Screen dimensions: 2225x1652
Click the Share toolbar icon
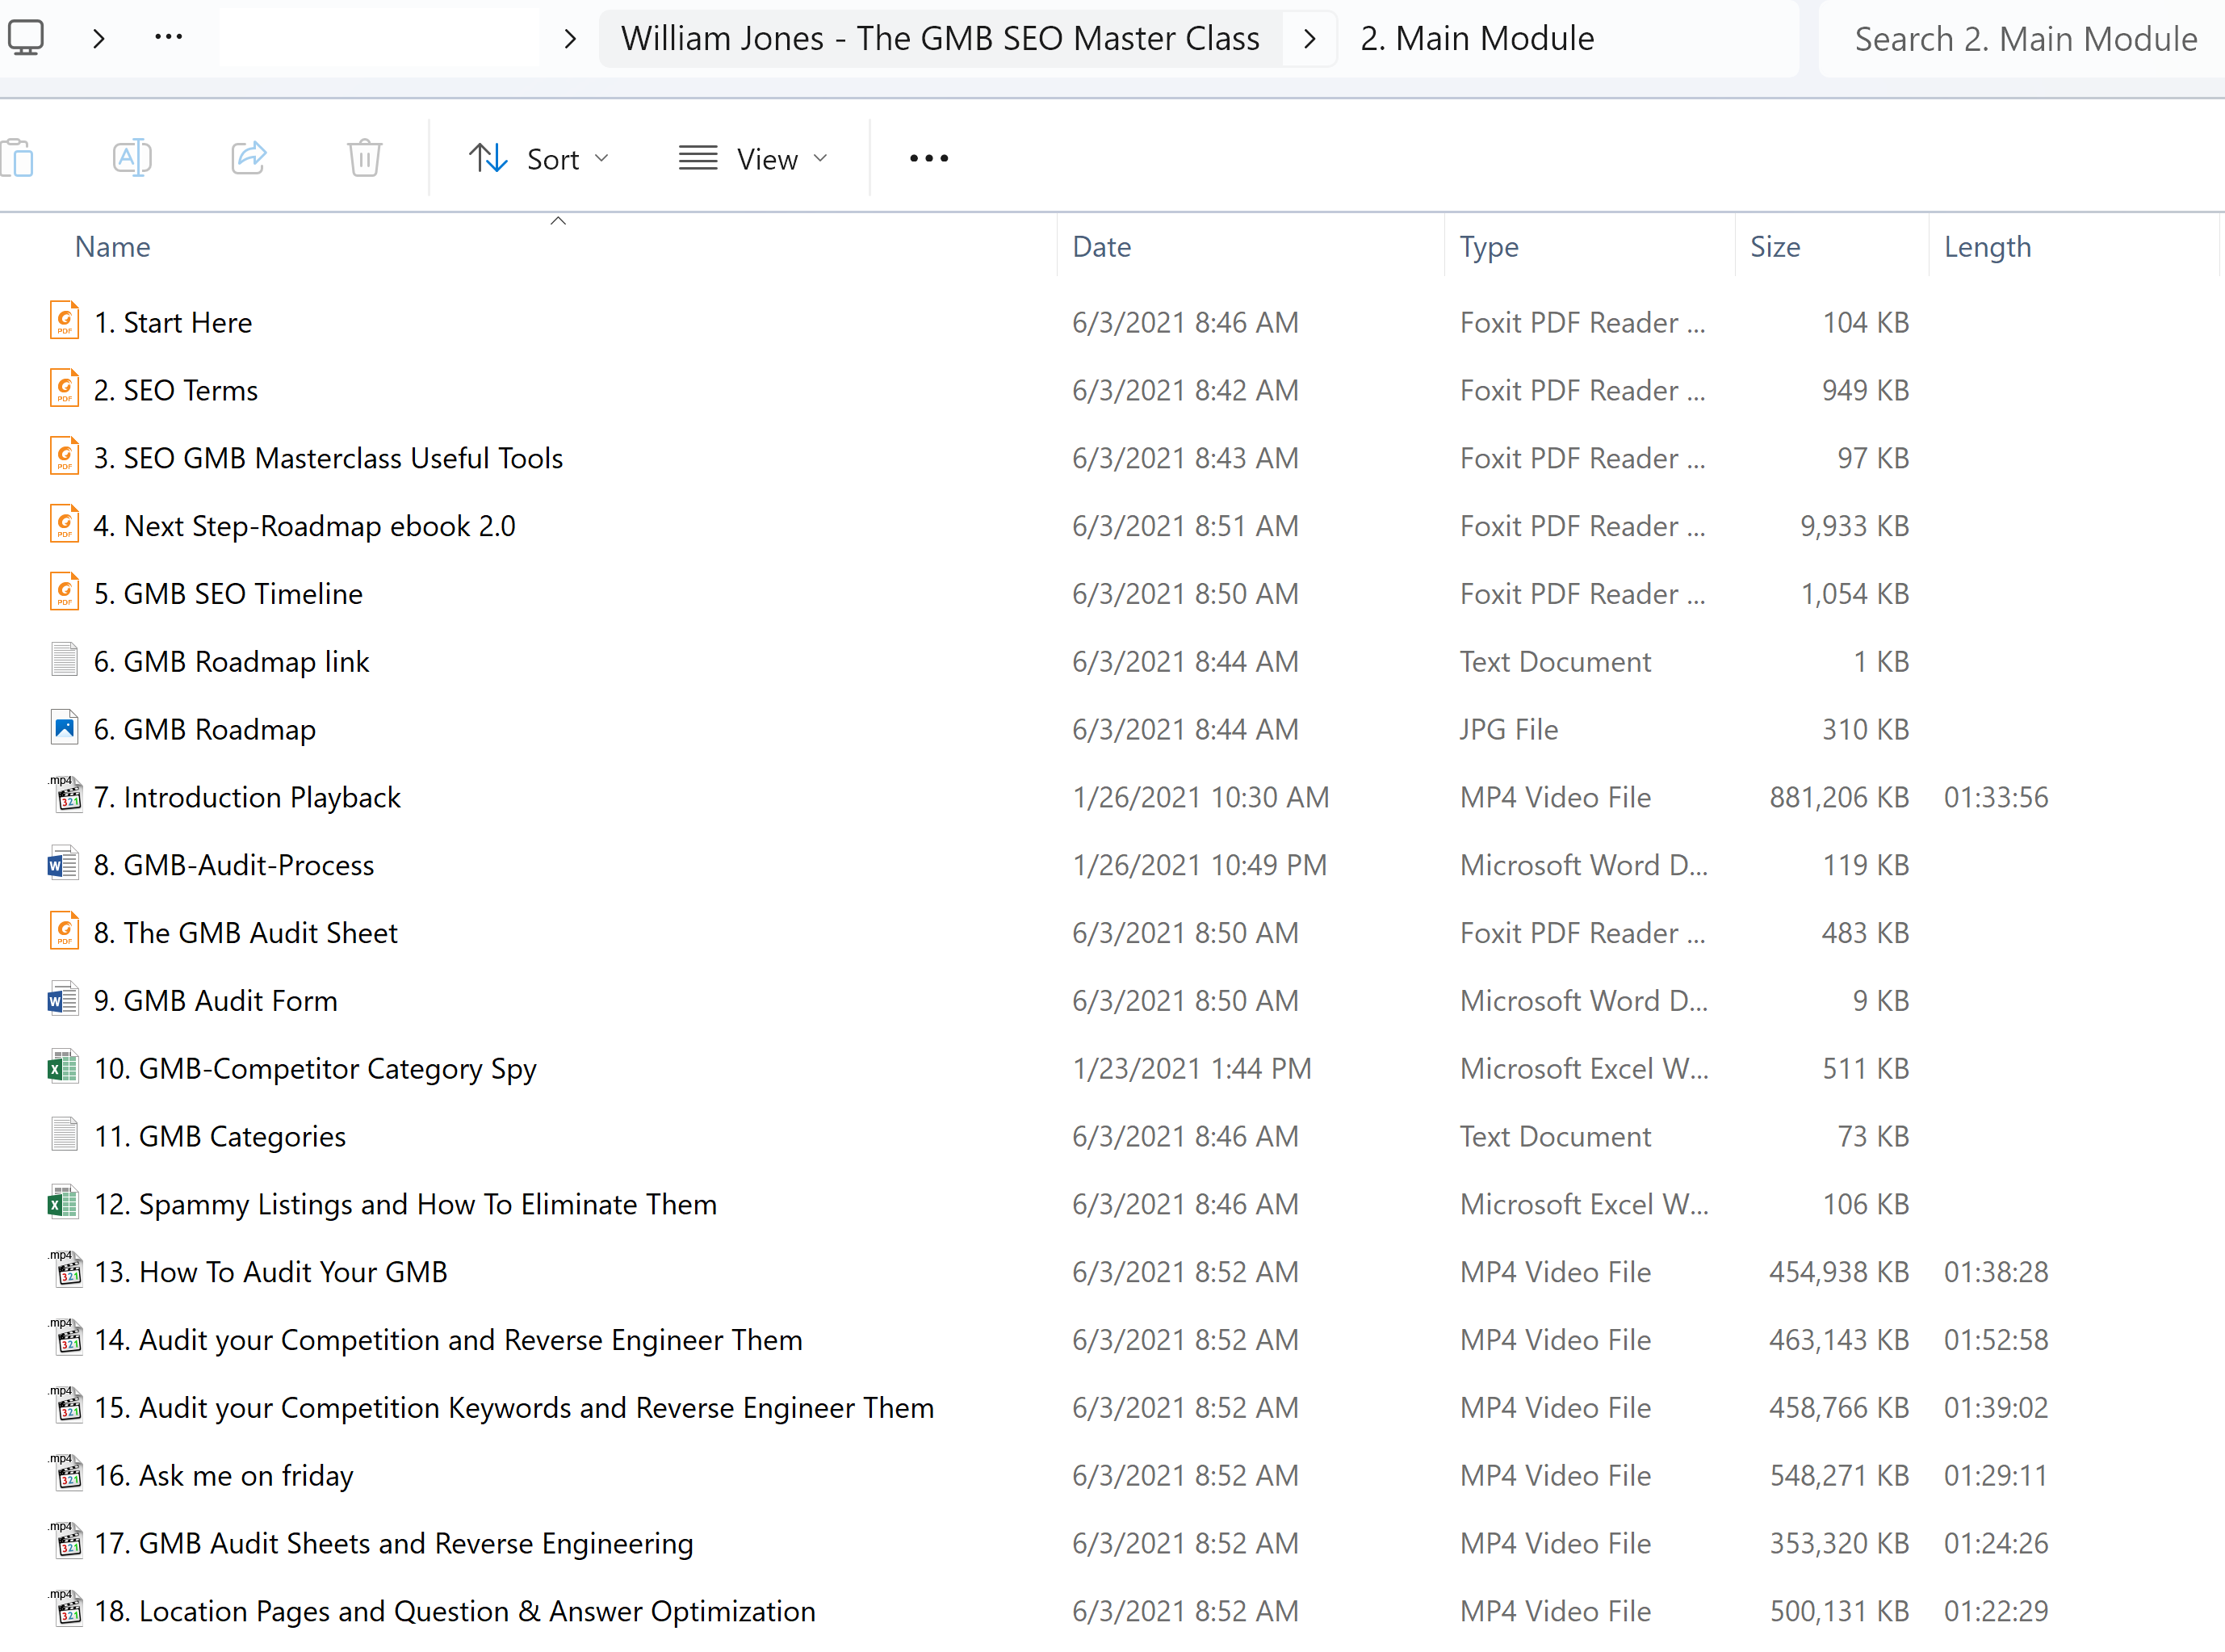[249, 158]
